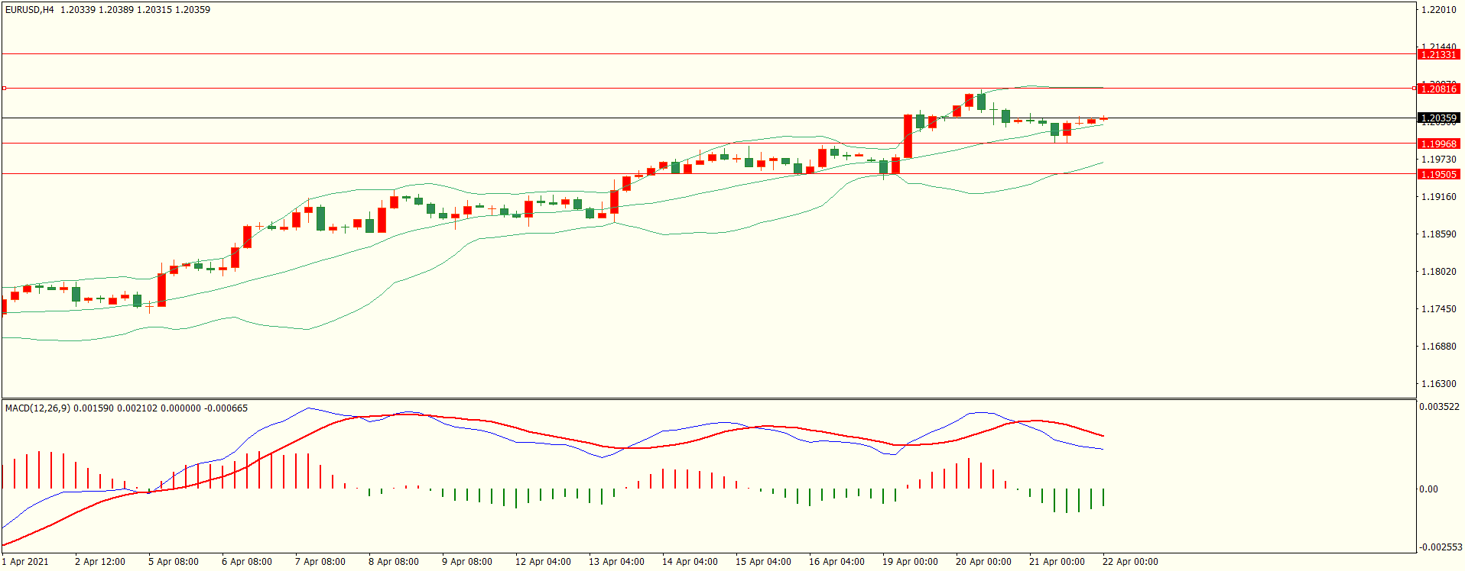The height and width of the screenshot is (571, 1465).
Task: Click the 12 Apr 04:00 time label
Action: [543, 562]
